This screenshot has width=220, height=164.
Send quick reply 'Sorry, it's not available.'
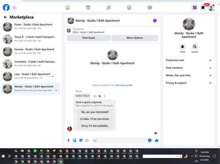(95, 126)
